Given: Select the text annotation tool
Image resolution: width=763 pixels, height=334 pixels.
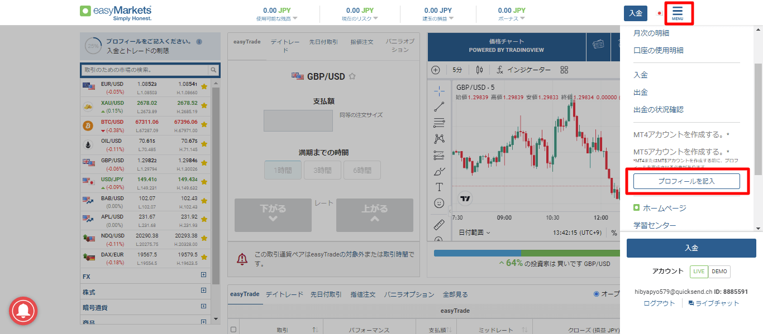Looking at the screenshot, I should tap(439, 186).
